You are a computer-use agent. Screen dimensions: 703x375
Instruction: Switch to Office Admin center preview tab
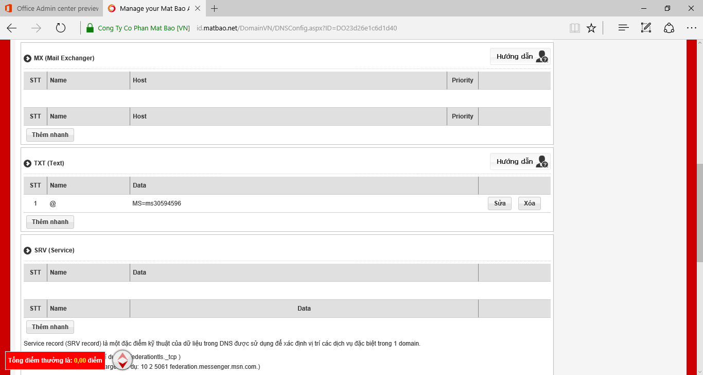[51, 8]
